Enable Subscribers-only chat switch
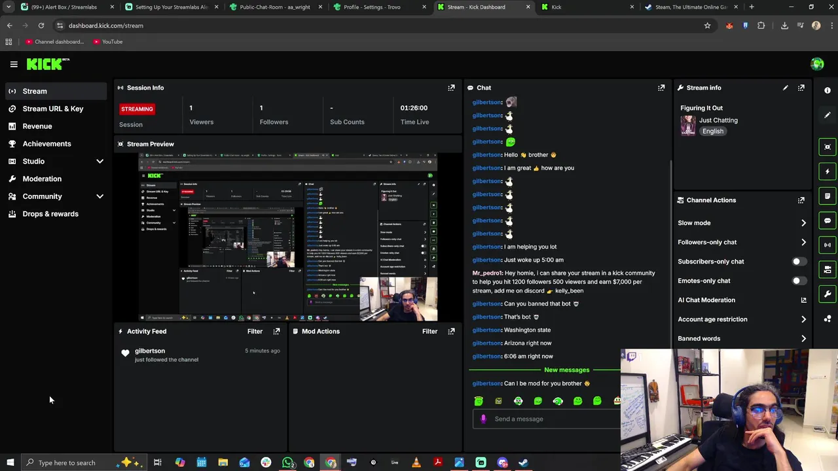 click(x=799, y=262)
